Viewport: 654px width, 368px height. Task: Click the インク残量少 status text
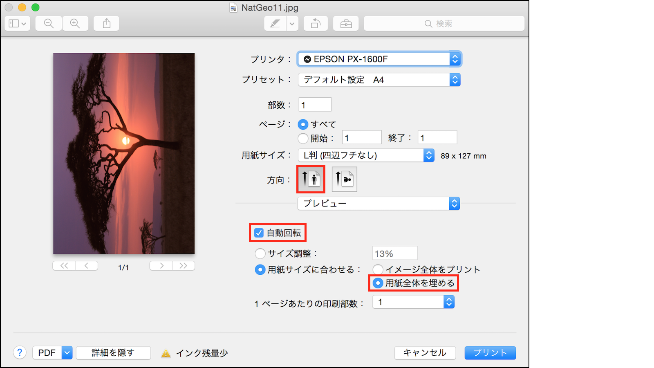pyautogui.click(x=202, y=353)
